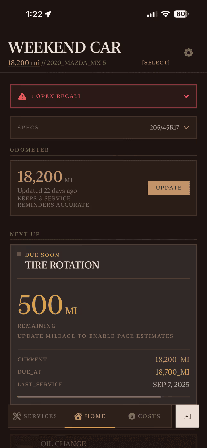Tap the 2020_MAZDA_MX-5 vehicle name
The width and height of the screenshot is (207, 448).
(x=77, y=63)
